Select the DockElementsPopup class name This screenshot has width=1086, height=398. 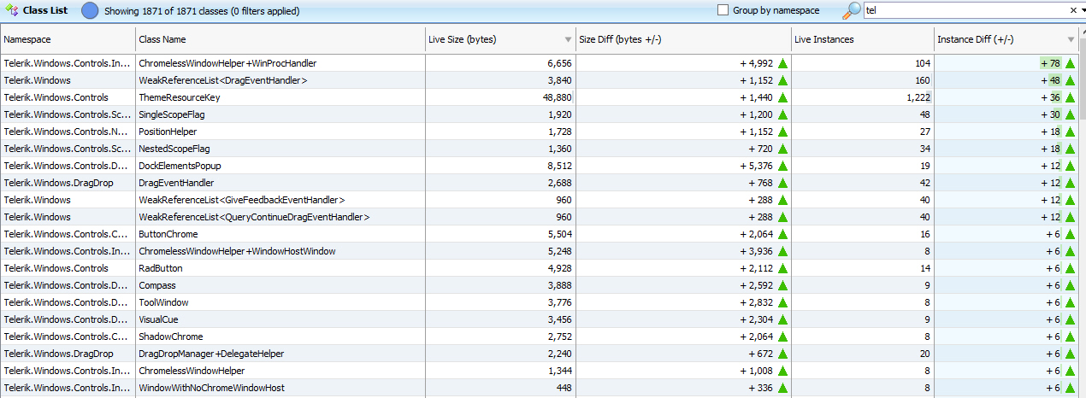click(x=180, y=166)
